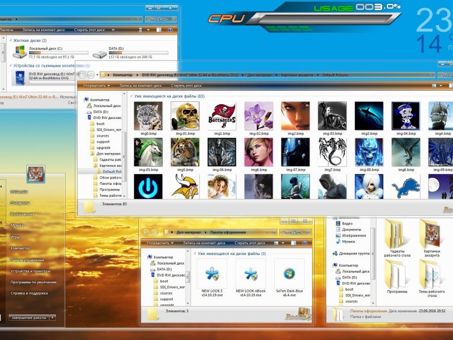
Task: Click Картинки аккаунта in the Default Pictures address bar
Action: (x=297, y=75)
